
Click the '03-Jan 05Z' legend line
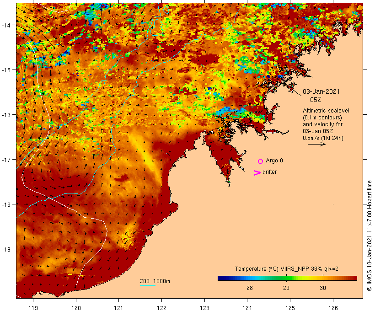318,131
